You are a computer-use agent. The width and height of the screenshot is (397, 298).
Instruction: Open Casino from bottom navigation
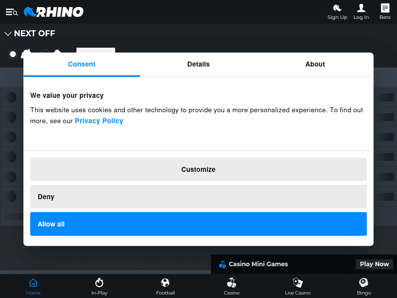pyautogui.click(x=231, y=287)
